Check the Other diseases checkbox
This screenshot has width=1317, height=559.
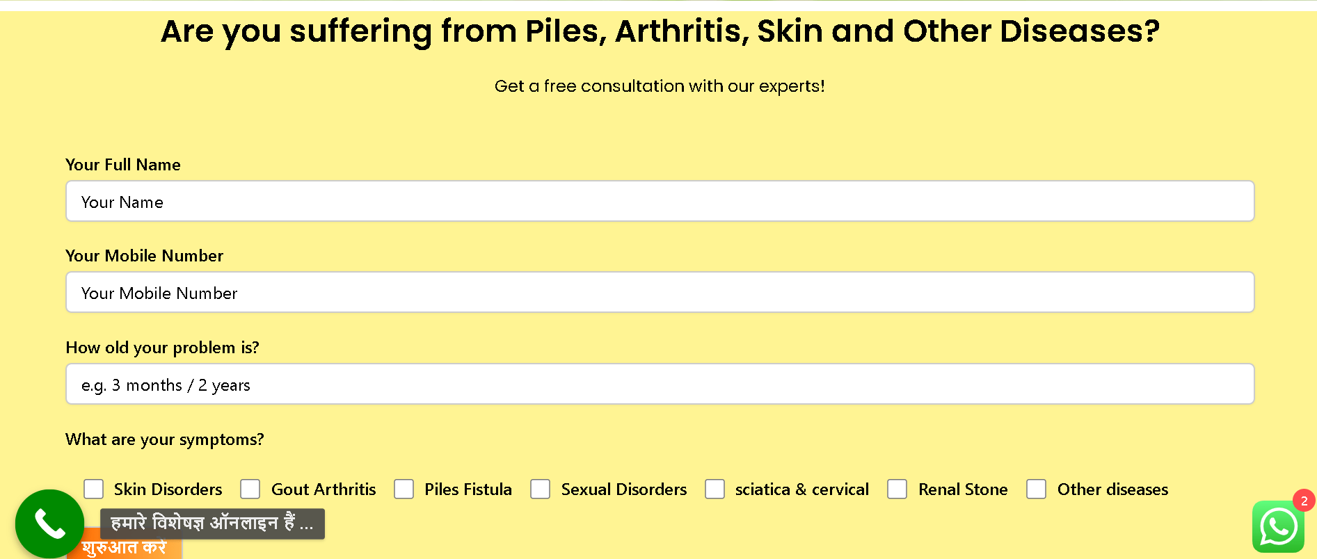1037,489
